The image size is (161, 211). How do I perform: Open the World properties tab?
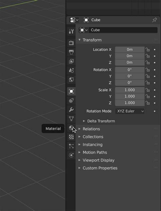pyautogui.click(x=71, y=79)
